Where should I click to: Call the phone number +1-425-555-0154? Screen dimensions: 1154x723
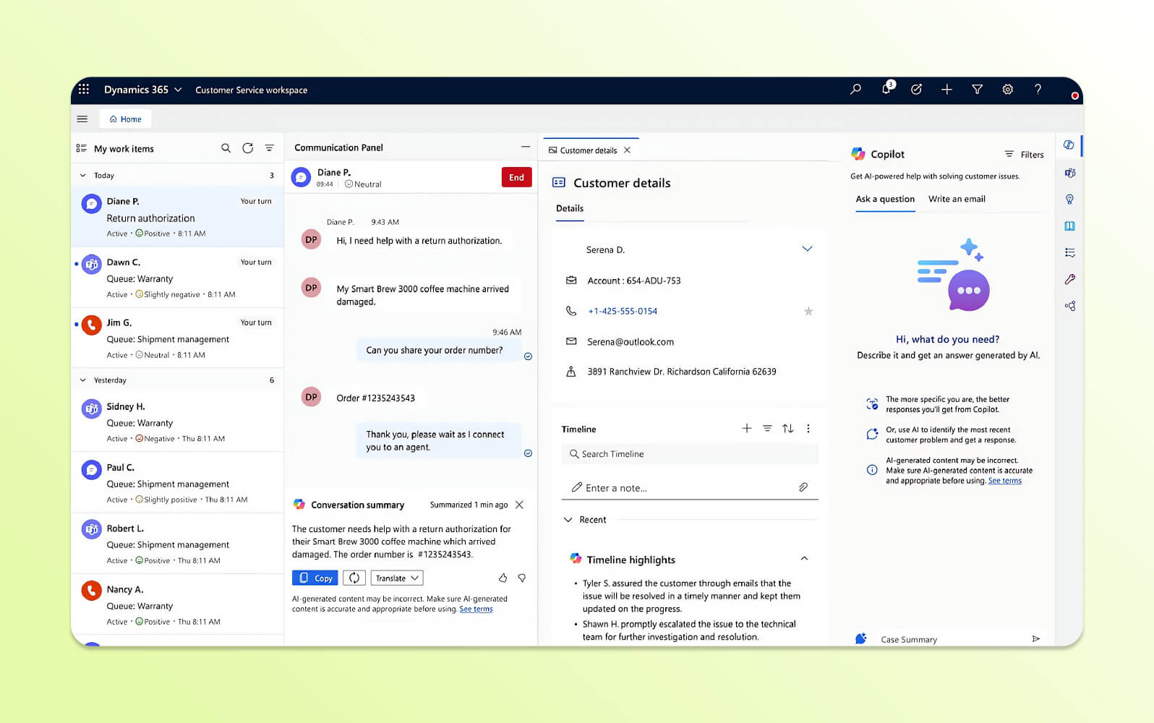[623, 311]
